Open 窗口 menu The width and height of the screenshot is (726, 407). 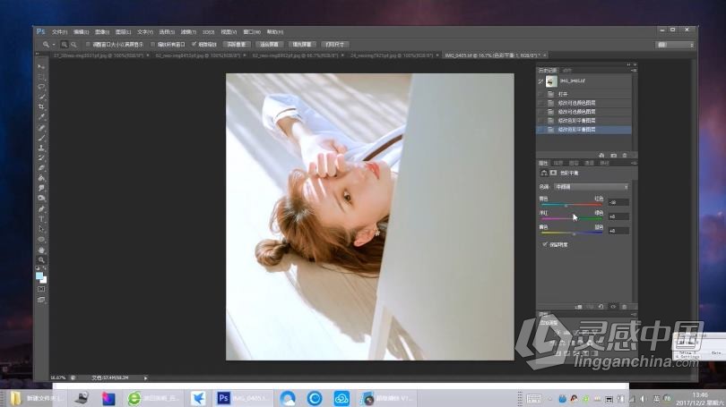tap(252, 32)
